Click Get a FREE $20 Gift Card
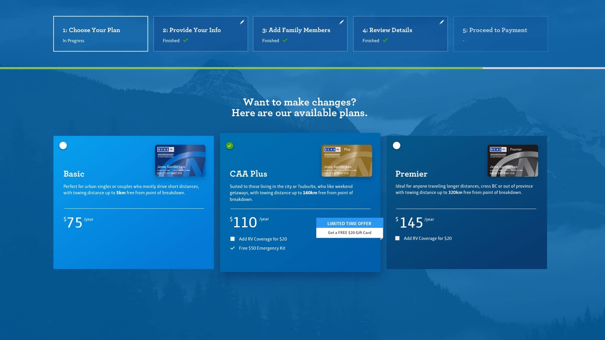The width and height of the screenshot is (605, 340). coord(349,233)
